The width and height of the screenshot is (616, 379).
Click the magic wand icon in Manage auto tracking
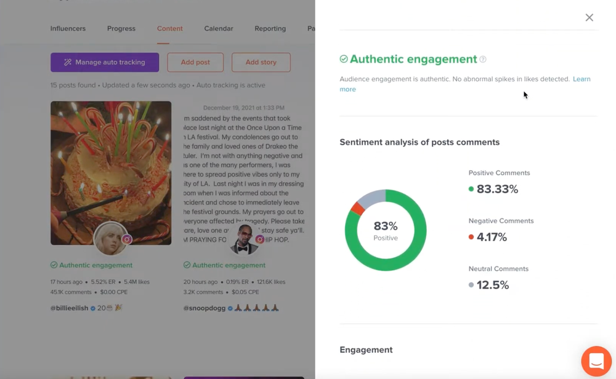click(x=68, y=62)
